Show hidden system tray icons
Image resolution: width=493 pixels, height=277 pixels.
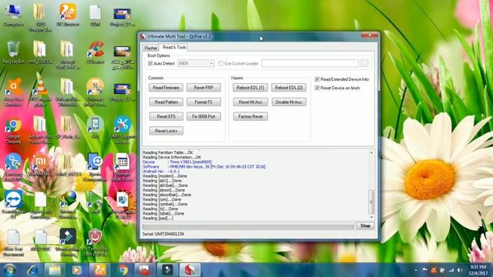416,270
